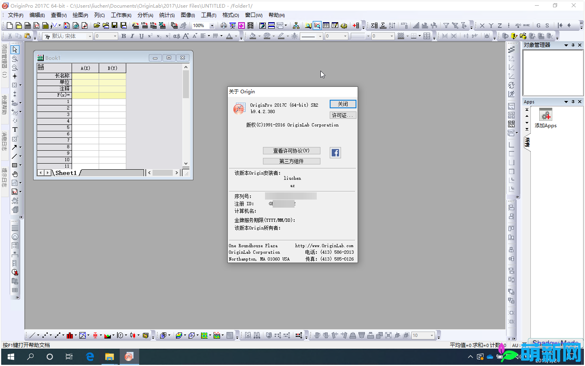
Task: Click the Statistics on Columns sigma icon
Action: 374,25
